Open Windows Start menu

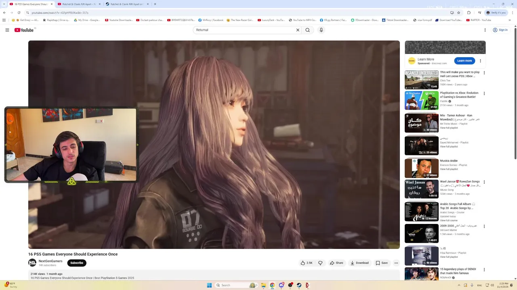pos(209,285)
